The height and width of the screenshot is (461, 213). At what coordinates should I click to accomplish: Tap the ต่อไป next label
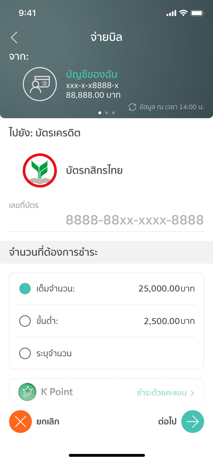[167, 422]
